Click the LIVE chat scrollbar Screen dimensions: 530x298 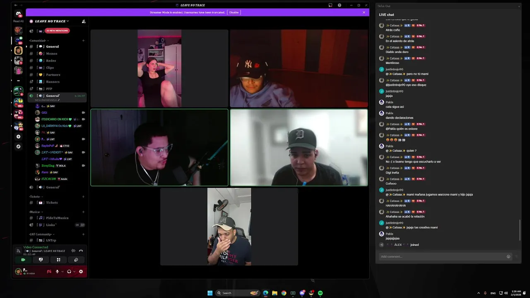pos(520,230)
